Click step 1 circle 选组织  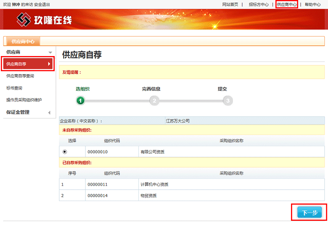pos(81,101)
